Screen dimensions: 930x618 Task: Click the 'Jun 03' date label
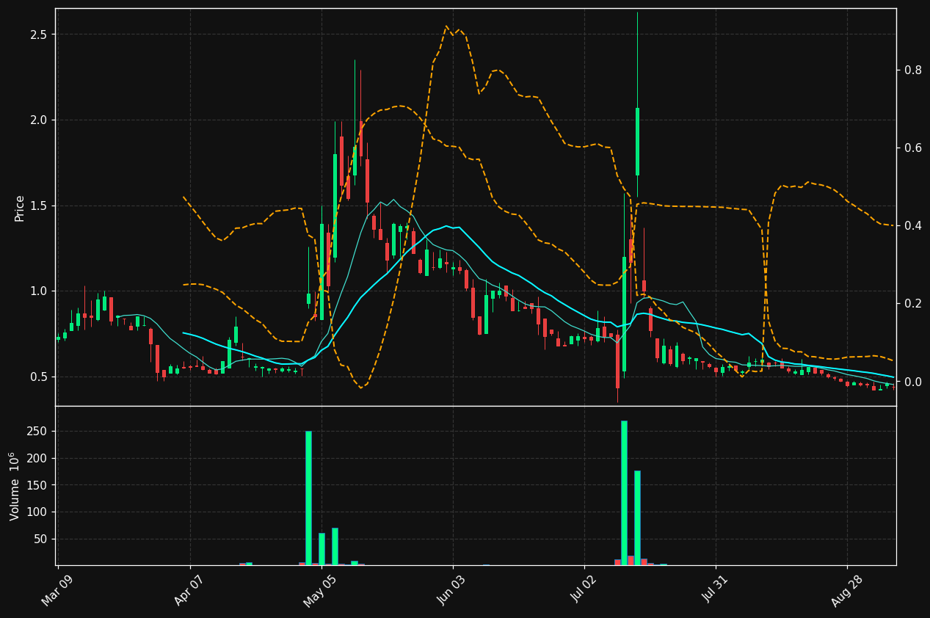[452, 590]
